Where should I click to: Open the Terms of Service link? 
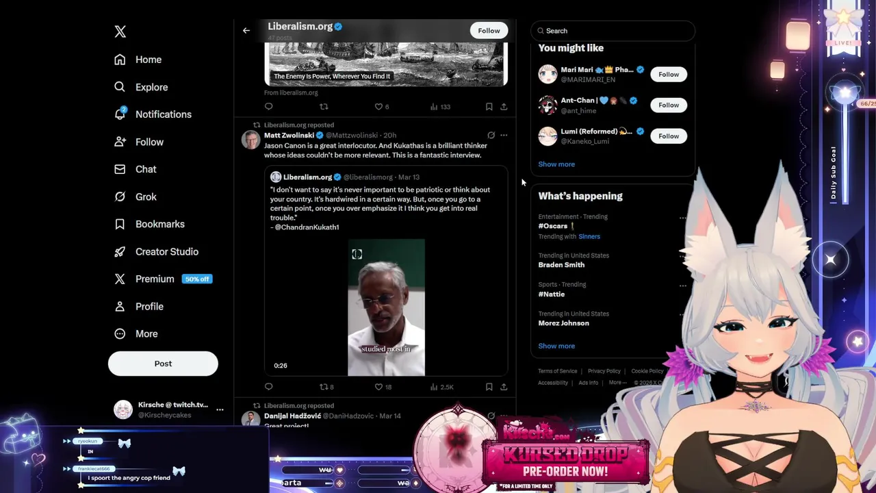point(557,371)
